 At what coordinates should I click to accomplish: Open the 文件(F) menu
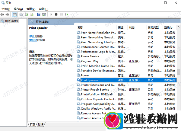pos(6,9)
